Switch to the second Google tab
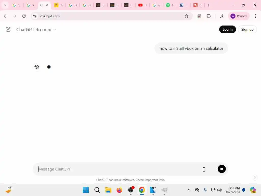The height and width of the screenshot is (196, 261). [x=31, y=5]
